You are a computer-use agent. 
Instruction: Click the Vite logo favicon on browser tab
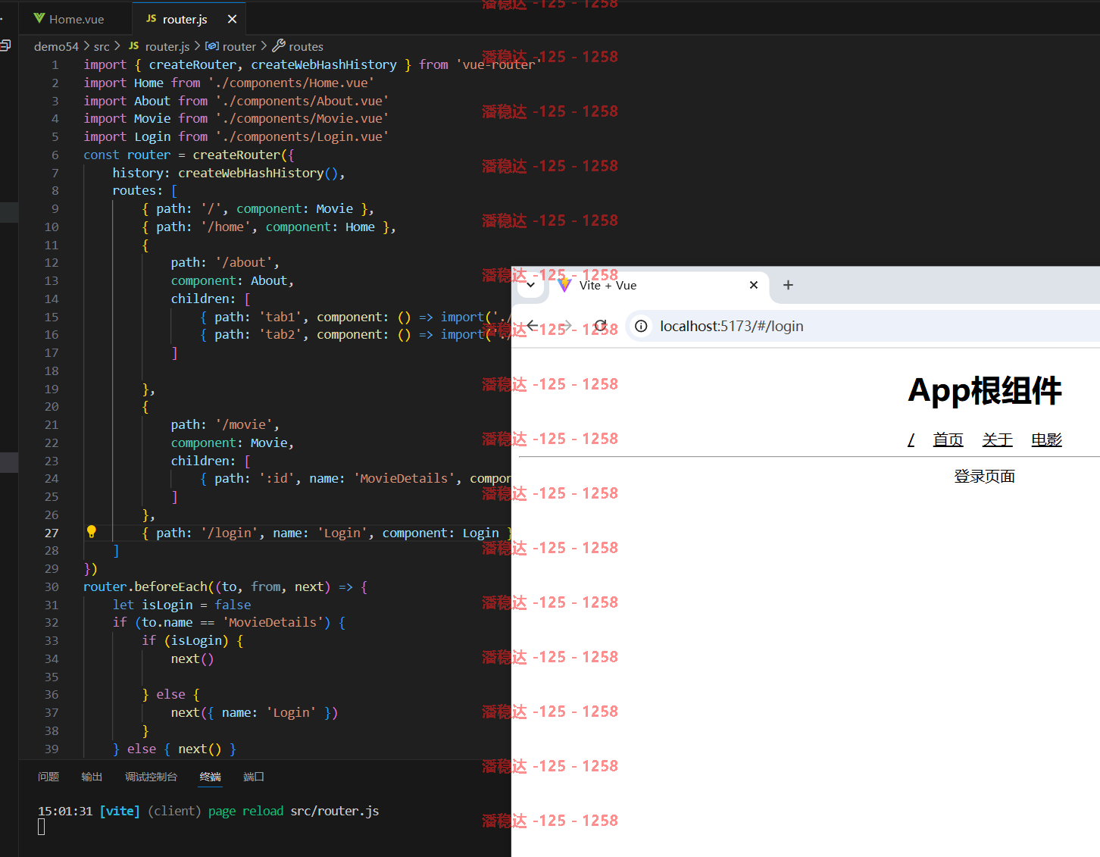[564, 285]
